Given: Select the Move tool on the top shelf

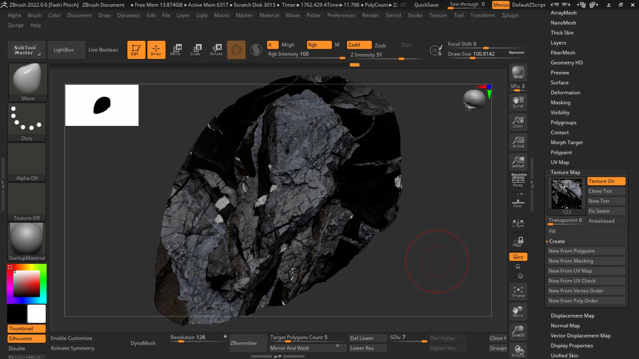Looking at the screenshot, I should 176,50.
